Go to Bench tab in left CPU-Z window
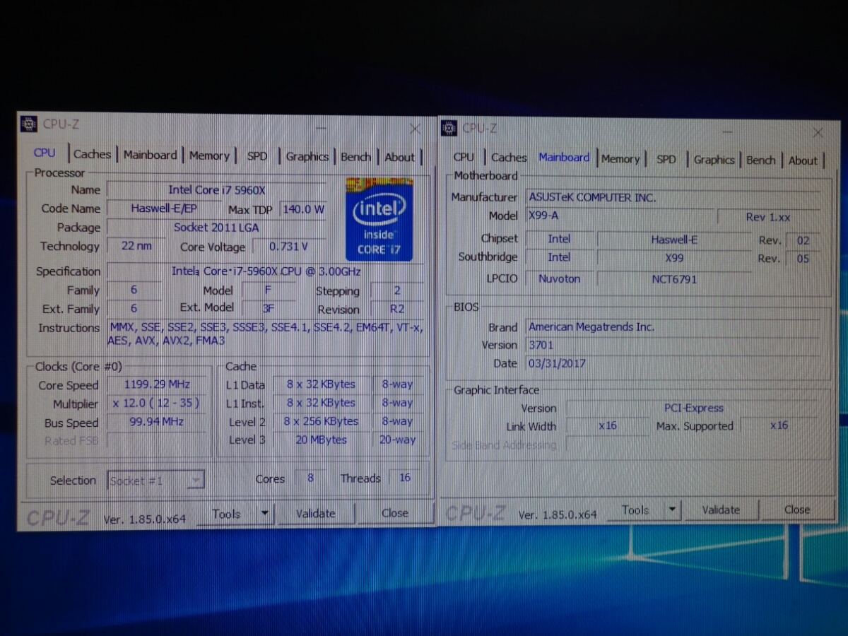 [355, 156]
